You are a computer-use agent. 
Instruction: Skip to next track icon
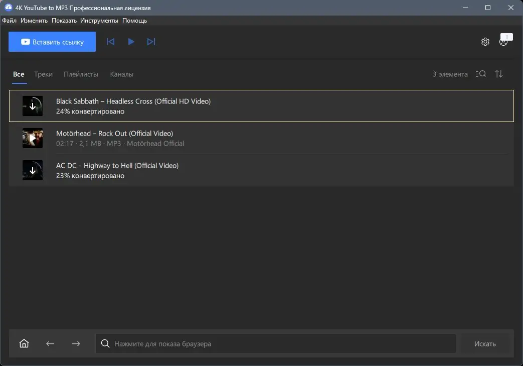(x=151, y=42)
